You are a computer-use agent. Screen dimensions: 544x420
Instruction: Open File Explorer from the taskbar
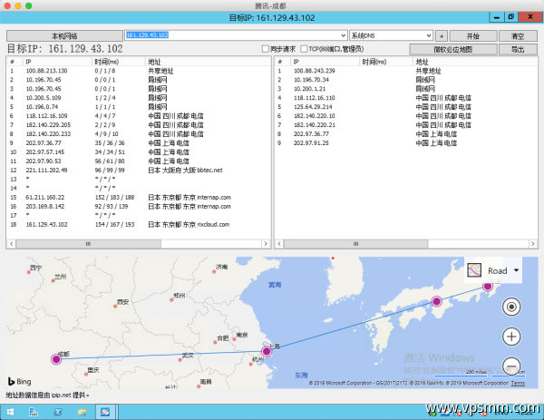pyautogui.click(x=82, y=412)
